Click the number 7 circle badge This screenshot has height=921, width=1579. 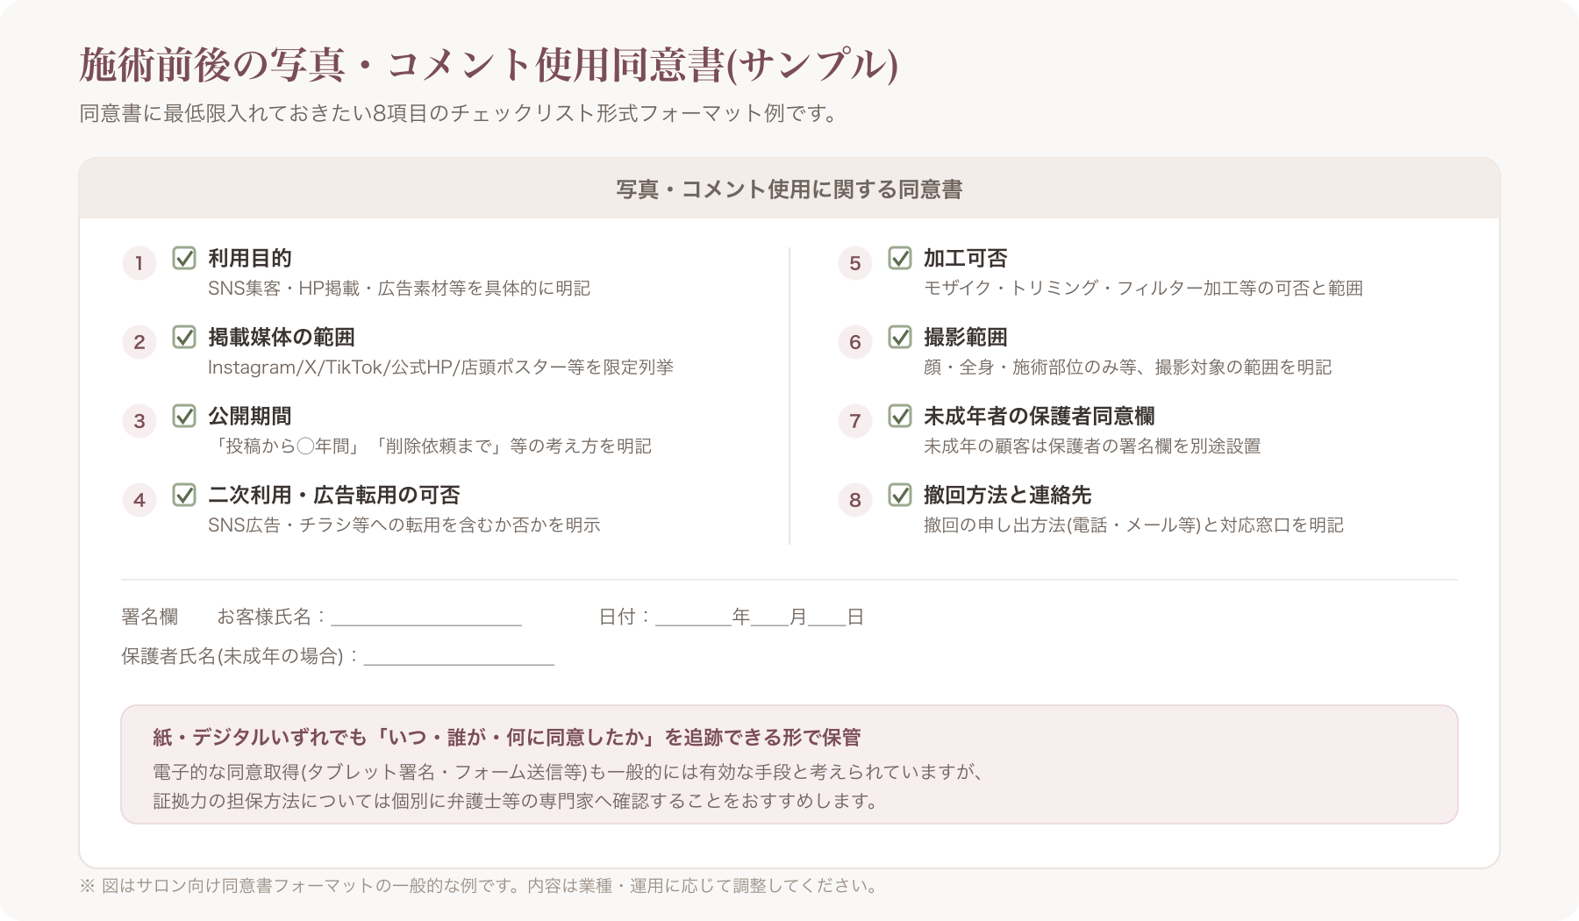855,421
